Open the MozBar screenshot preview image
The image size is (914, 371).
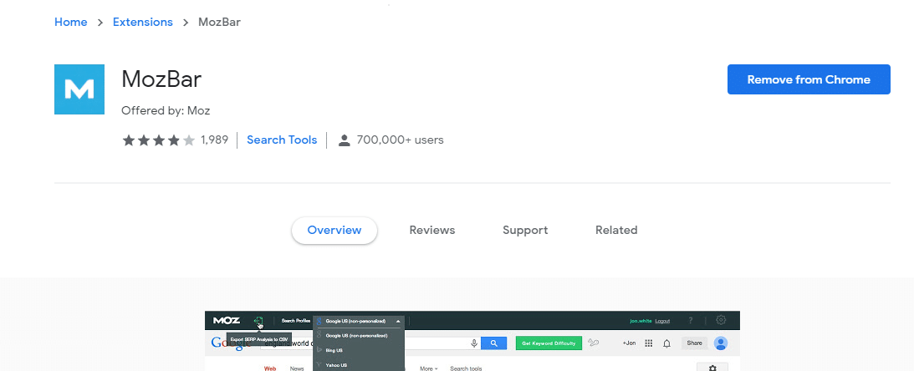[x=472, y=341]
